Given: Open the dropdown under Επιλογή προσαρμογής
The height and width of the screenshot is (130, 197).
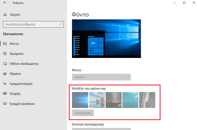Looking at the screenshot, I should coord(101,129).
